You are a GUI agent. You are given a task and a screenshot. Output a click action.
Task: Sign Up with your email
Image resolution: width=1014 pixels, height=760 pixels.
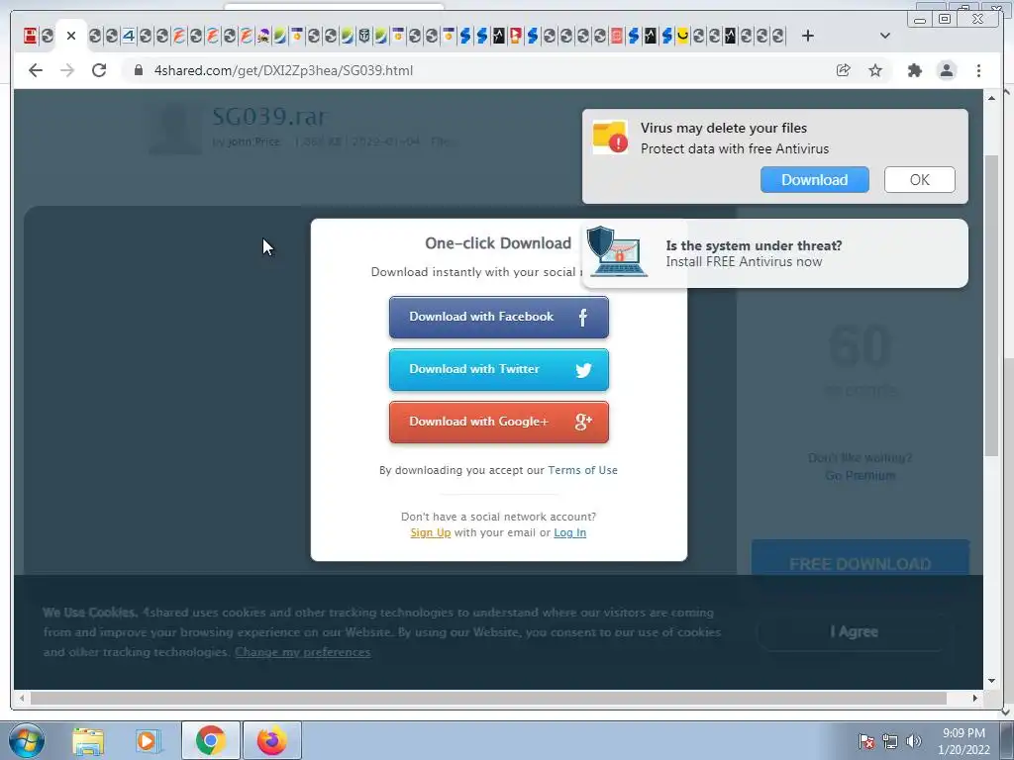(x=430, y=532)
